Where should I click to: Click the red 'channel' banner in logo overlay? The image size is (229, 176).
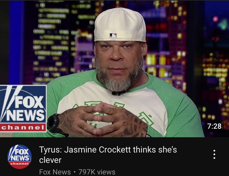click(x=23, y=128)
